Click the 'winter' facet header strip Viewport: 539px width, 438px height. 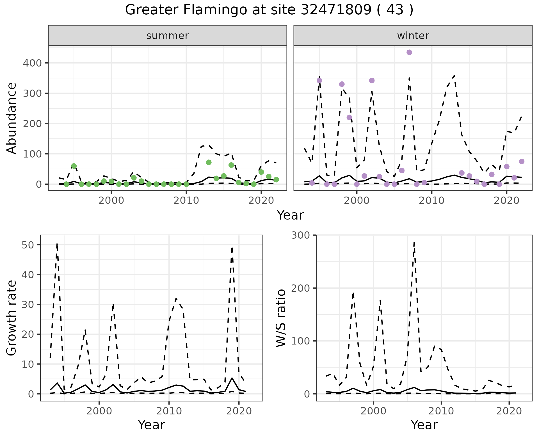(x=413, y=36)
